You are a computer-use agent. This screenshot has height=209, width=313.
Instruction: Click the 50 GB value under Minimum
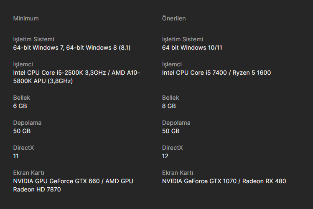22,131
